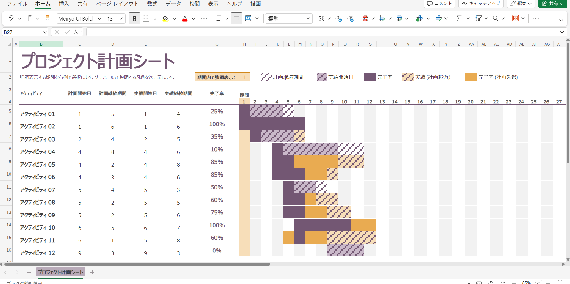This screenshot has width=570, height=284.
Task: Open the 挿入 ribbon tab
Action: [x=64, y=4]
